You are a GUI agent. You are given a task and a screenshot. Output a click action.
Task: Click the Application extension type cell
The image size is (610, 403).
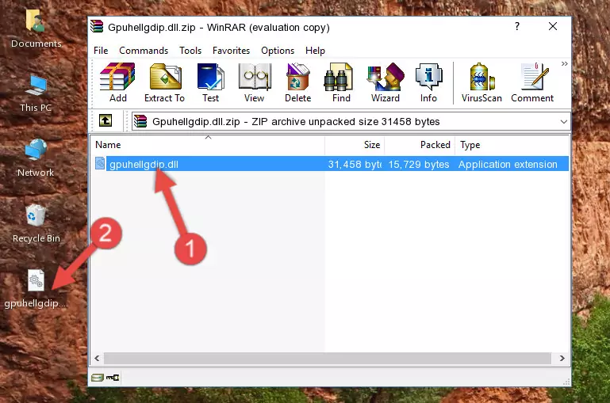508,164
